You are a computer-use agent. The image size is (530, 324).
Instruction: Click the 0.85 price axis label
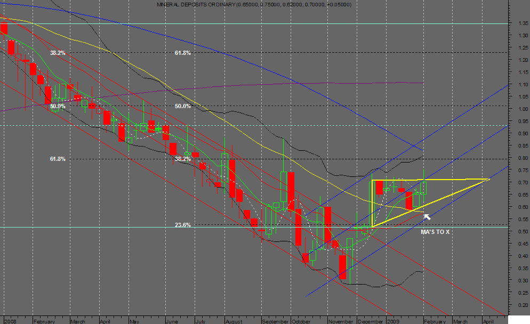tap(523, 146)
